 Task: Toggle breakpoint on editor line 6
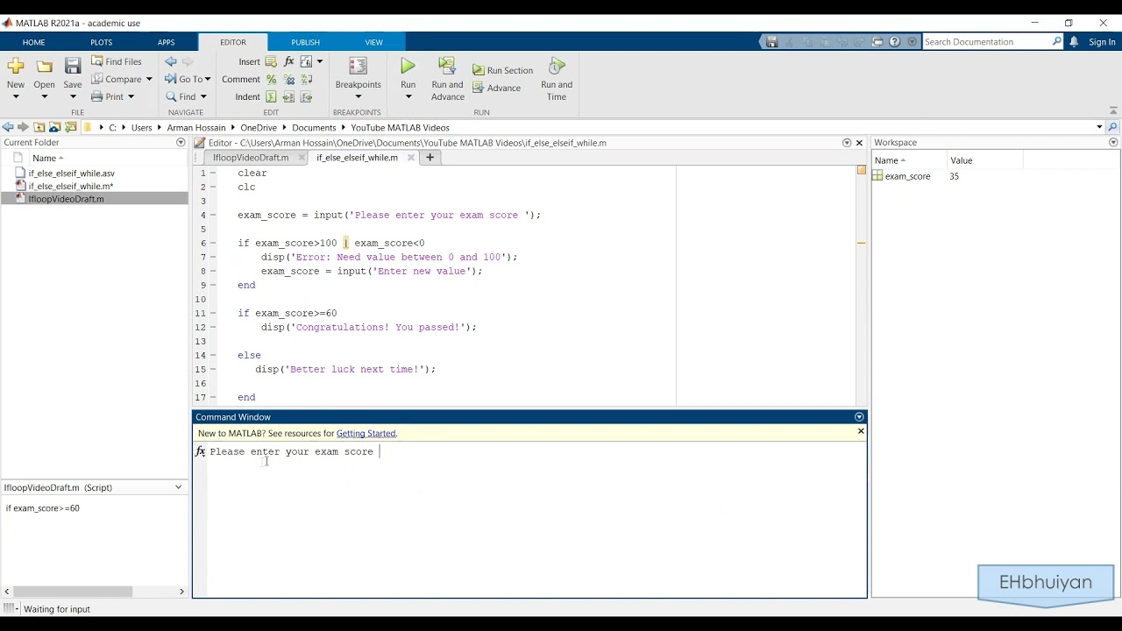(213, 243)
